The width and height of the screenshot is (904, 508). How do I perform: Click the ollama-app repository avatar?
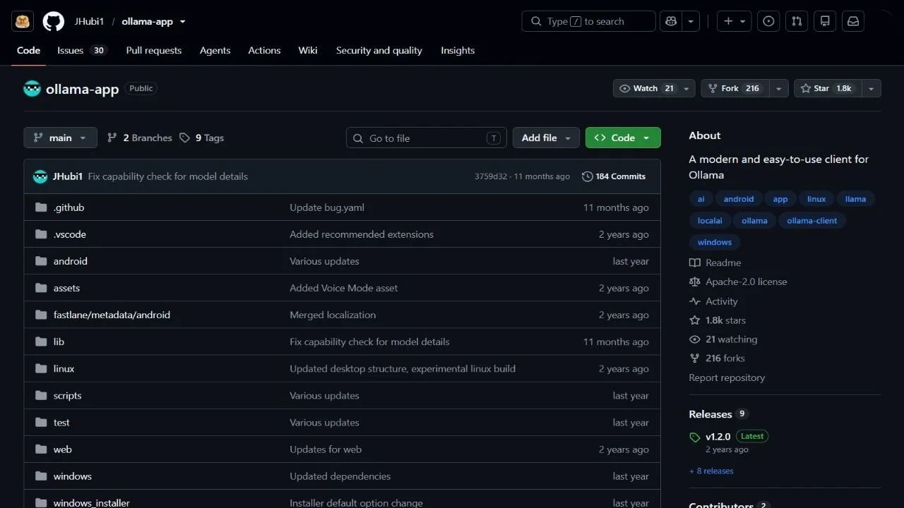(x=32, y=89)
